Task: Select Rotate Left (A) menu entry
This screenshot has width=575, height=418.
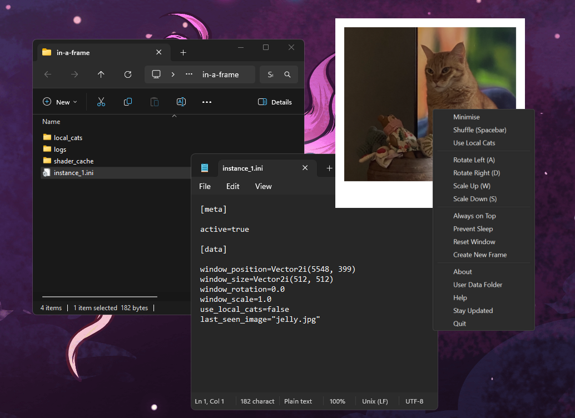Action: coord(474,160)
